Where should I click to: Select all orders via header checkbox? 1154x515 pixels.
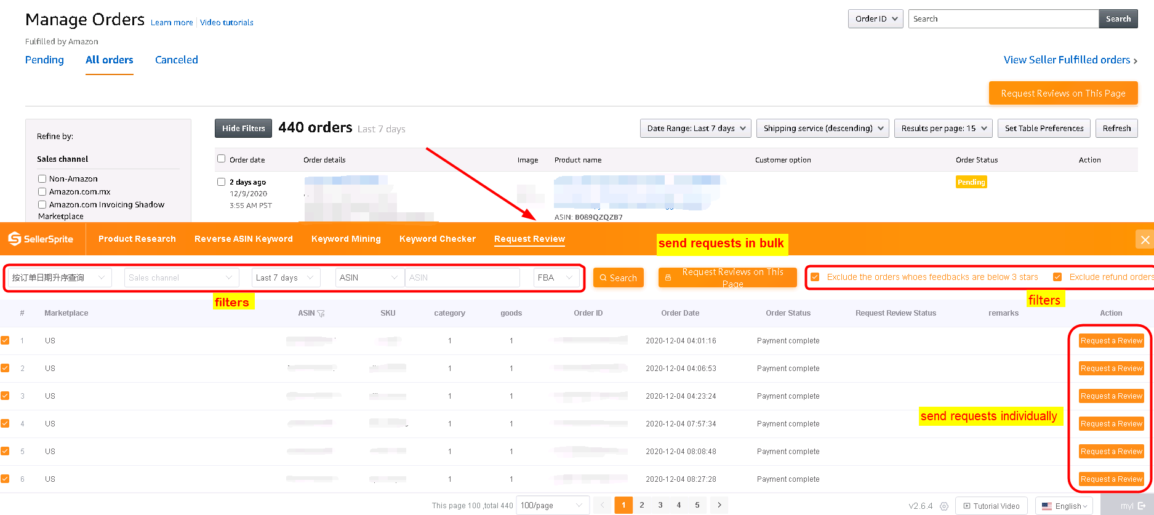coord(222,159)
